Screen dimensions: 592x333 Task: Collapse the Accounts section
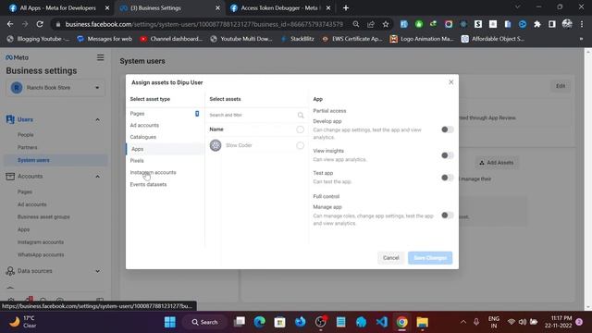(97, 177)
